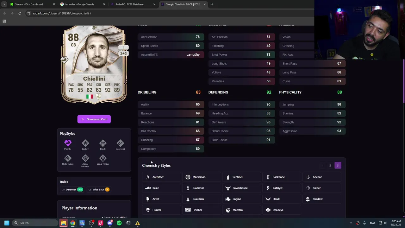Open Discord from the taskbar
The image size is (405, 228).
tap(110, 223)
